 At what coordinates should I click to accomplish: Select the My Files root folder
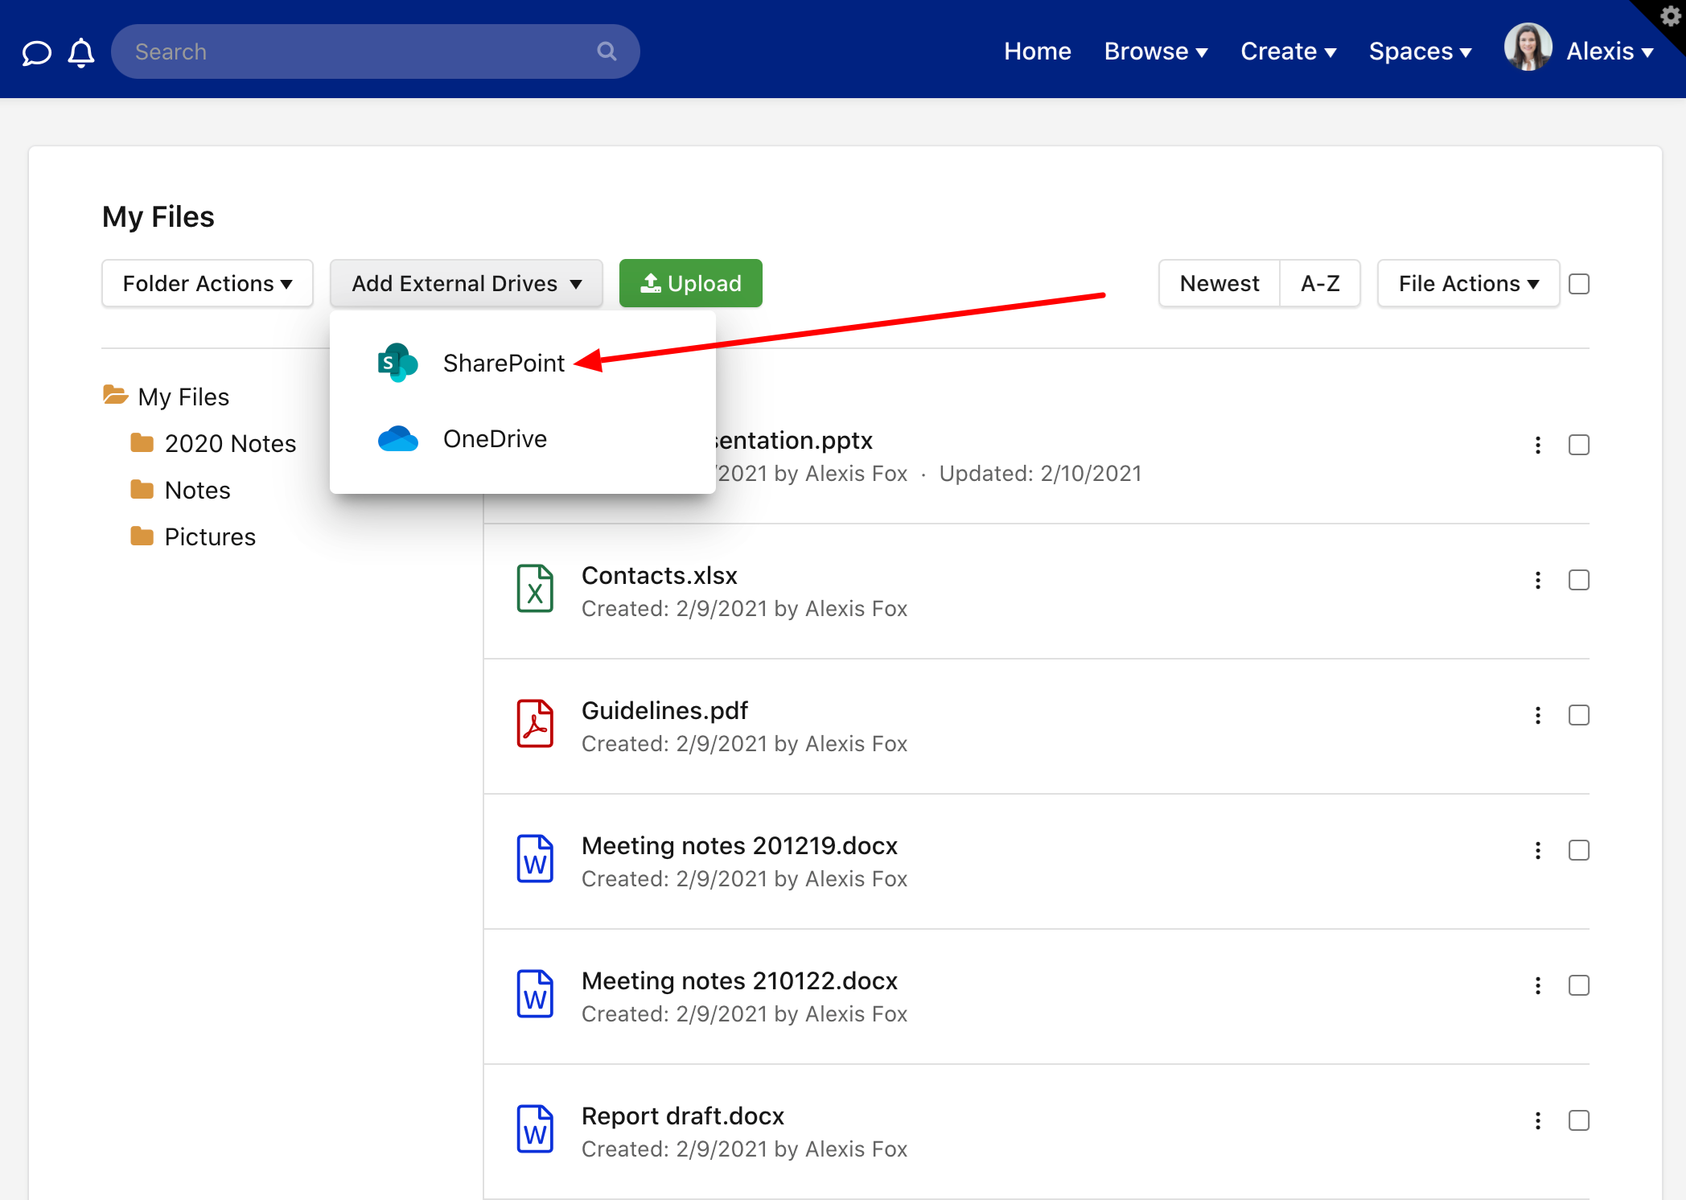click(x=183, y=397)
